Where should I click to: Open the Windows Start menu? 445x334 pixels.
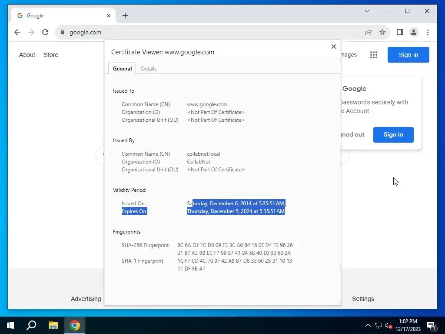coord(10,325)
